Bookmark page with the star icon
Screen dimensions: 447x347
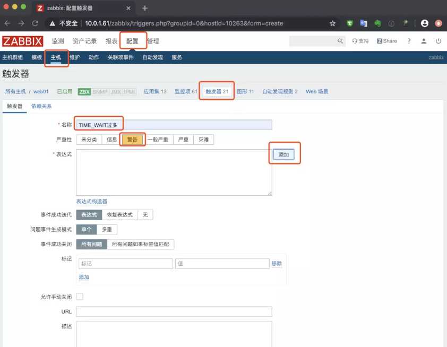point(332,23)
